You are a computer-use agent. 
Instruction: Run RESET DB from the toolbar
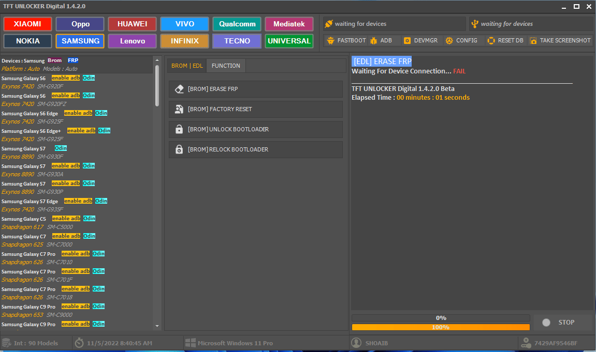click(505, 40)
